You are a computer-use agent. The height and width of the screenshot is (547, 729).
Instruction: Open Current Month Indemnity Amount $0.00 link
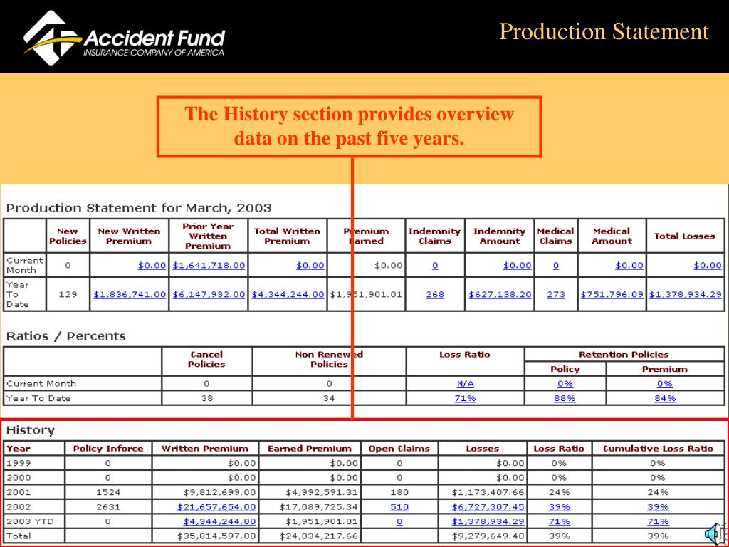517,266
